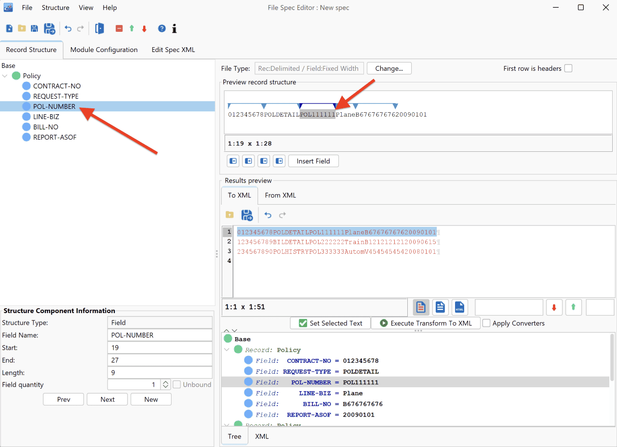617x447 pixels.
Task: Open the Help menu
Action: tap(110, 8)
